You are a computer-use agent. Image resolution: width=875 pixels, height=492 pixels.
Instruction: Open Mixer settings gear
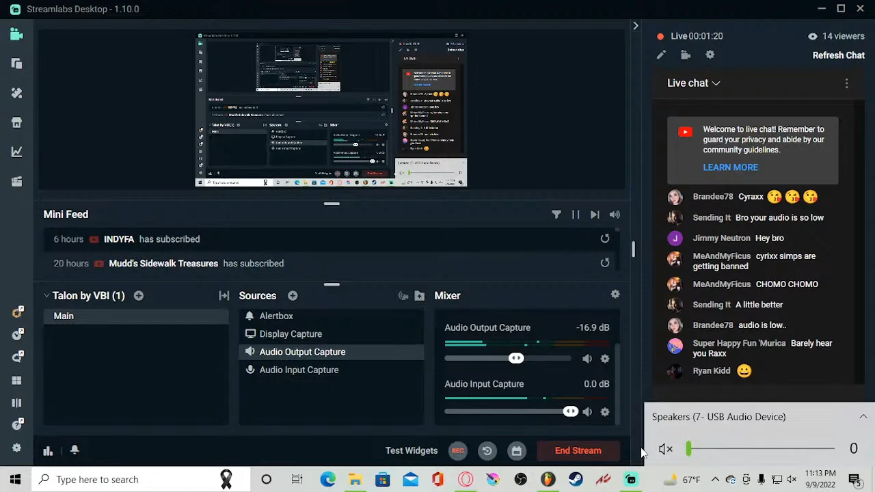(615, 294)
